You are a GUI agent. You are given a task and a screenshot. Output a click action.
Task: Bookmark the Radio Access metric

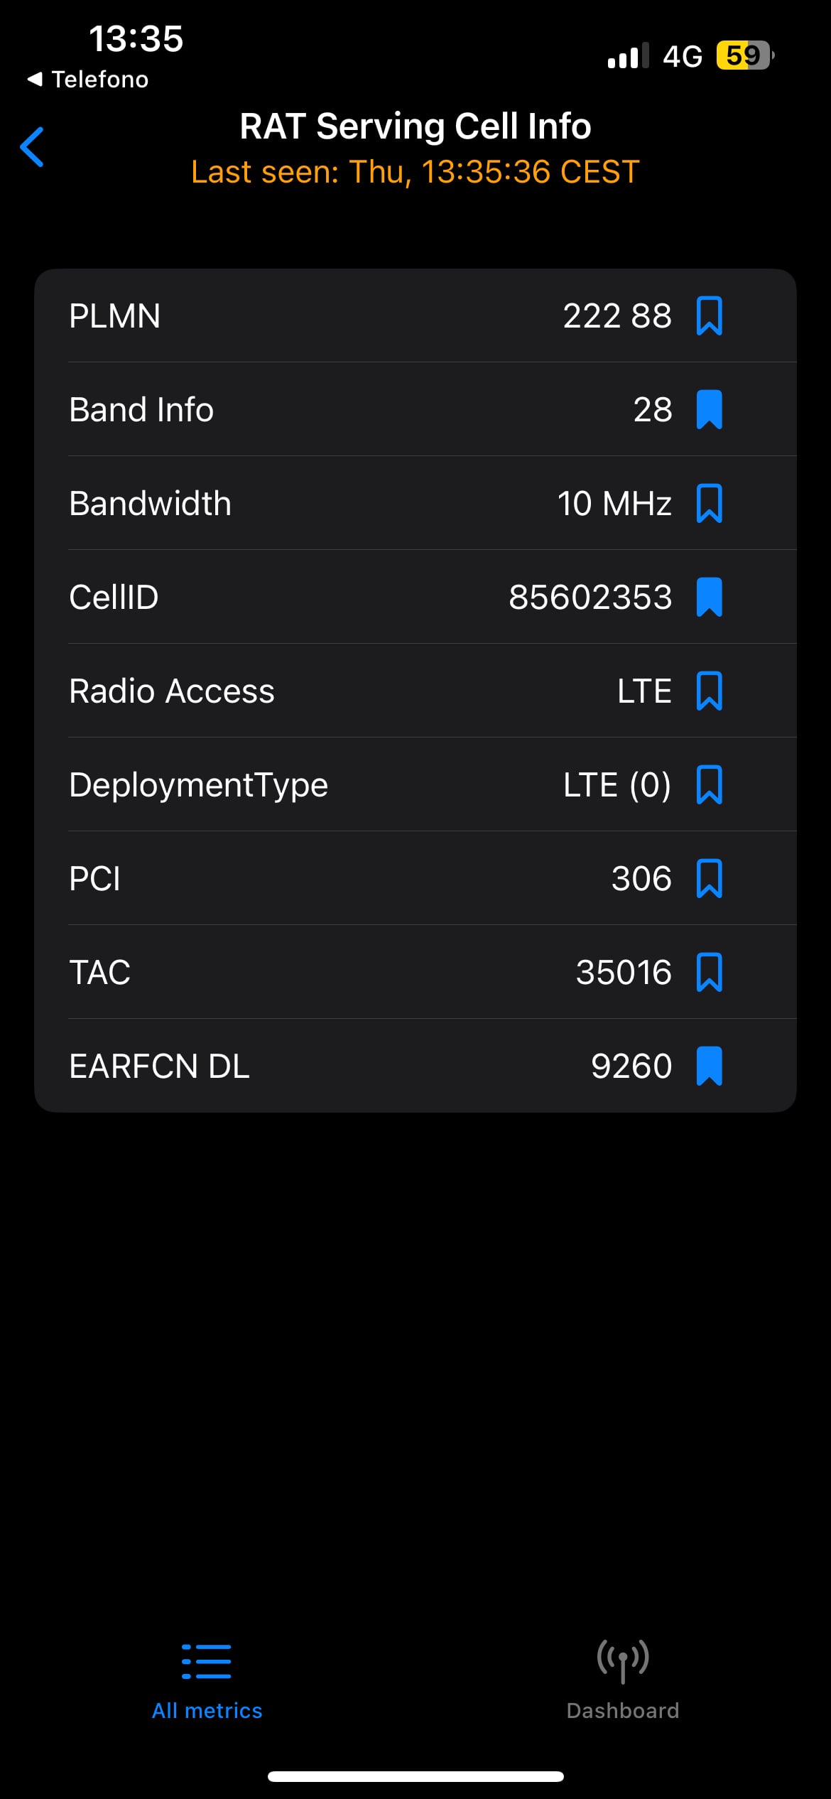709,691
